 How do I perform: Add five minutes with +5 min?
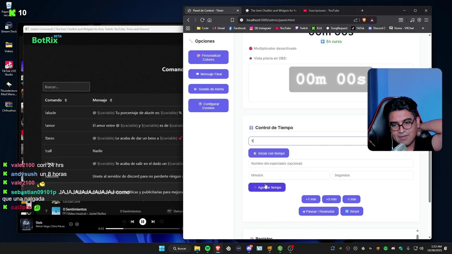coord(331,199)
